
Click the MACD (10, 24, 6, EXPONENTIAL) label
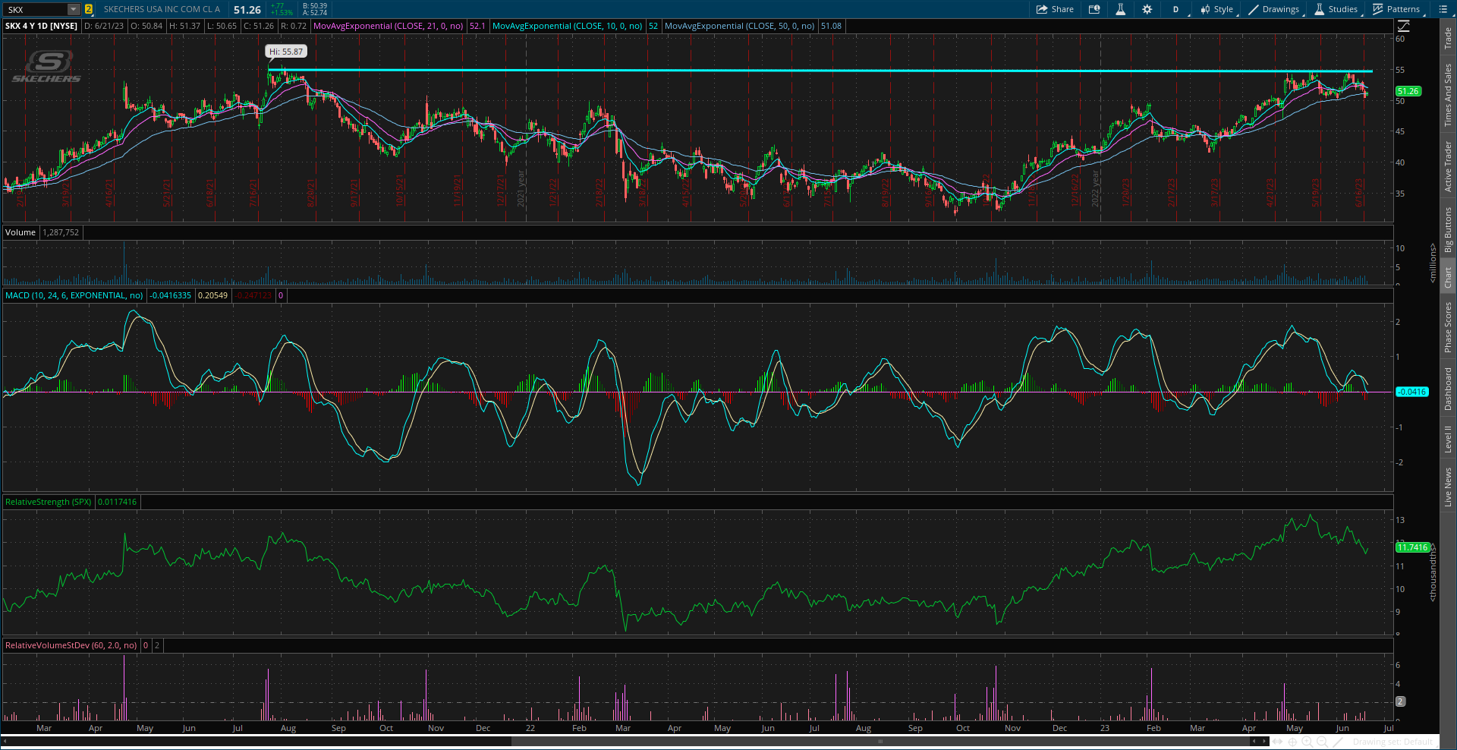coord(74,295)
